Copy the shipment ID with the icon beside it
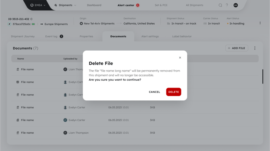 [31, 19]
